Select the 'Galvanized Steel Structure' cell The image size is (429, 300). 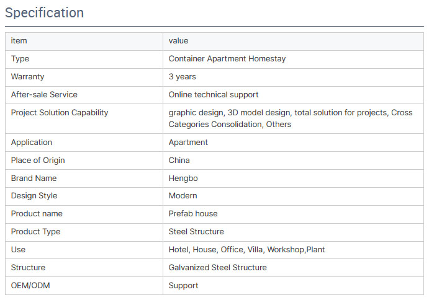pyautogui.click(x=217, y=268)
